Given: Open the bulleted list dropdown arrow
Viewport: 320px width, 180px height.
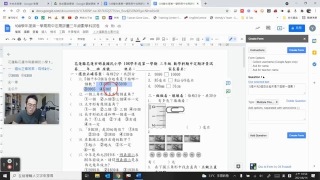Looking at the screenshot, I should [202, 39].
